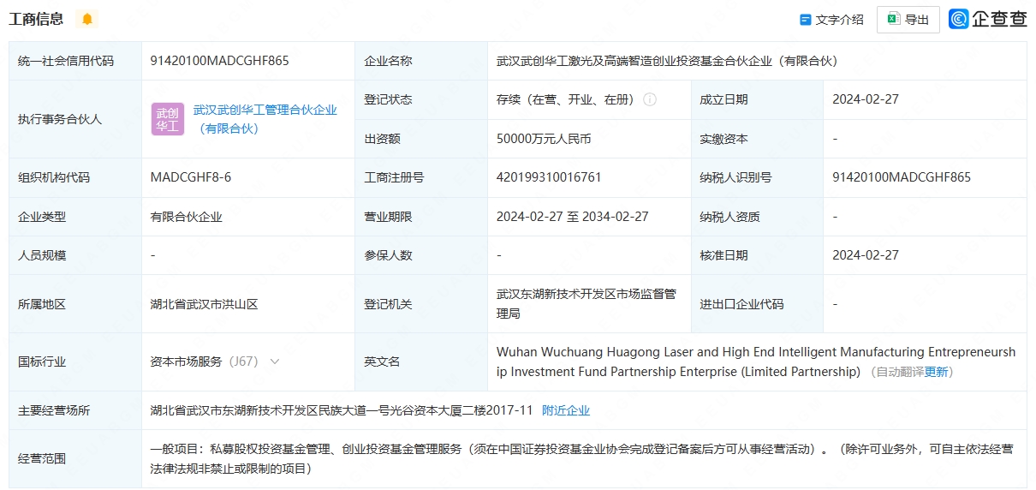1036x490 pixels.
Task: Click the 工商信息 section heading
Action: pyautogui.click(x=36, y=19)
